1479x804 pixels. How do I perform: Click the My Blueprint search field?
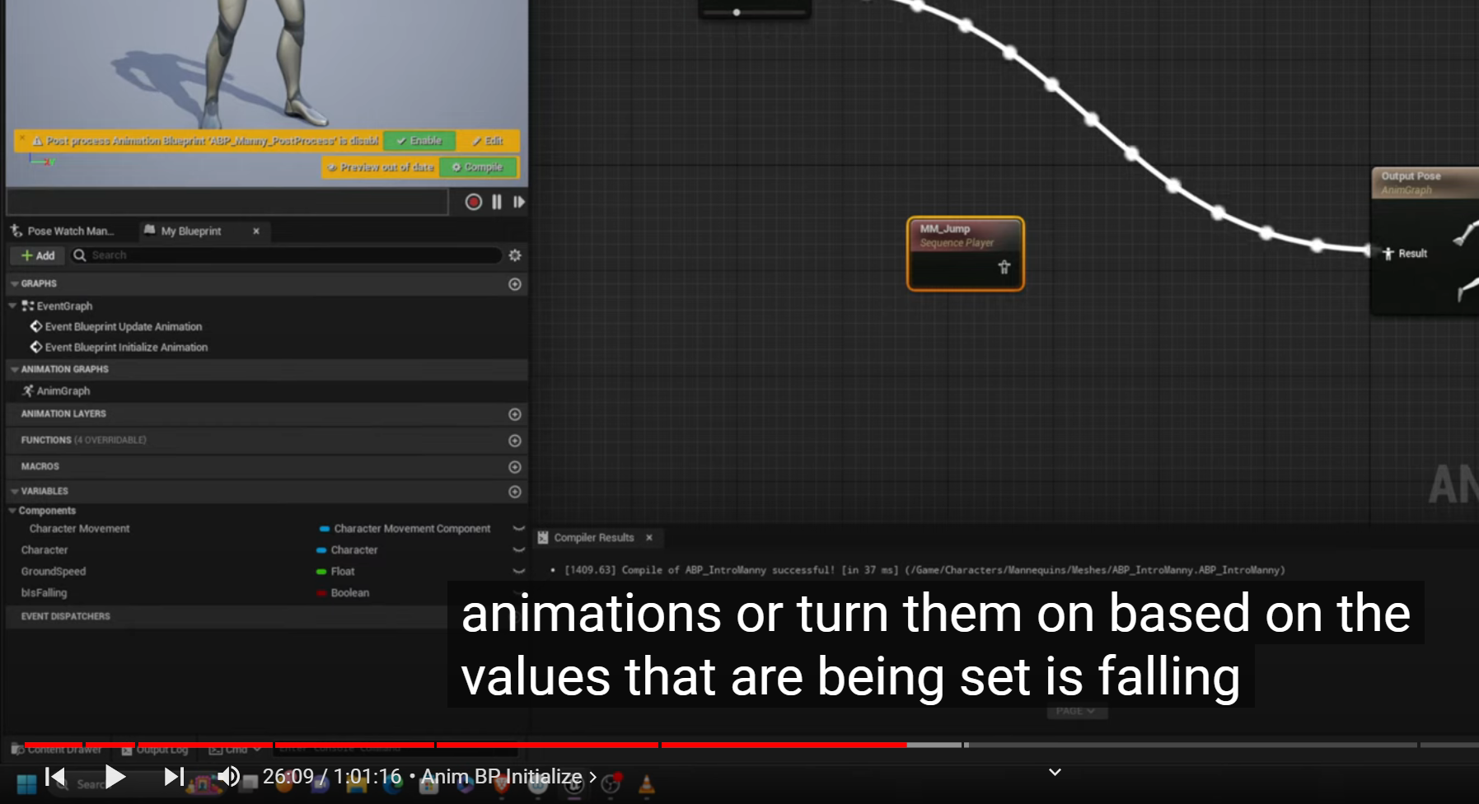click(286, 255)
